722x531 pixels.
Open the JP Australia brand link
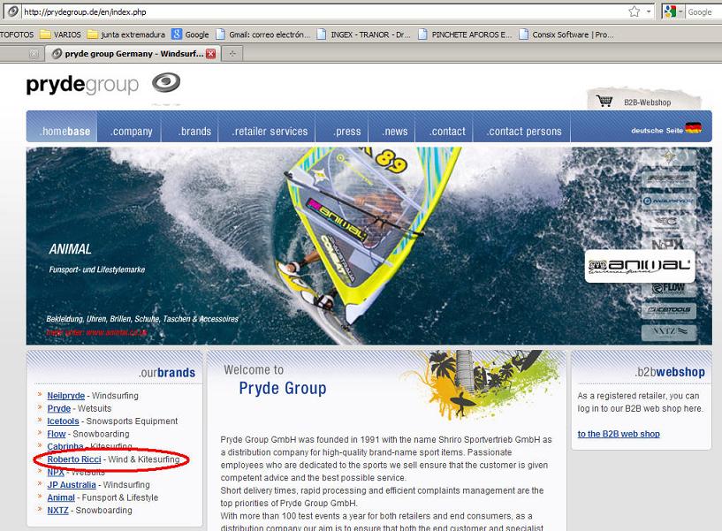(72, 484)
